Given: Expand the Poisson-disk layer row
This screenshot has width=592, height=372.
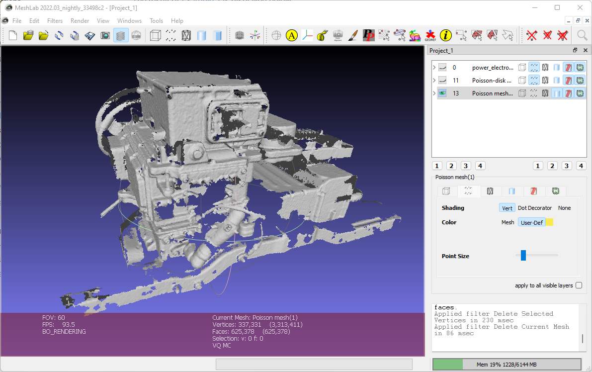Looking at the screenshot, I should coord(434,81).
